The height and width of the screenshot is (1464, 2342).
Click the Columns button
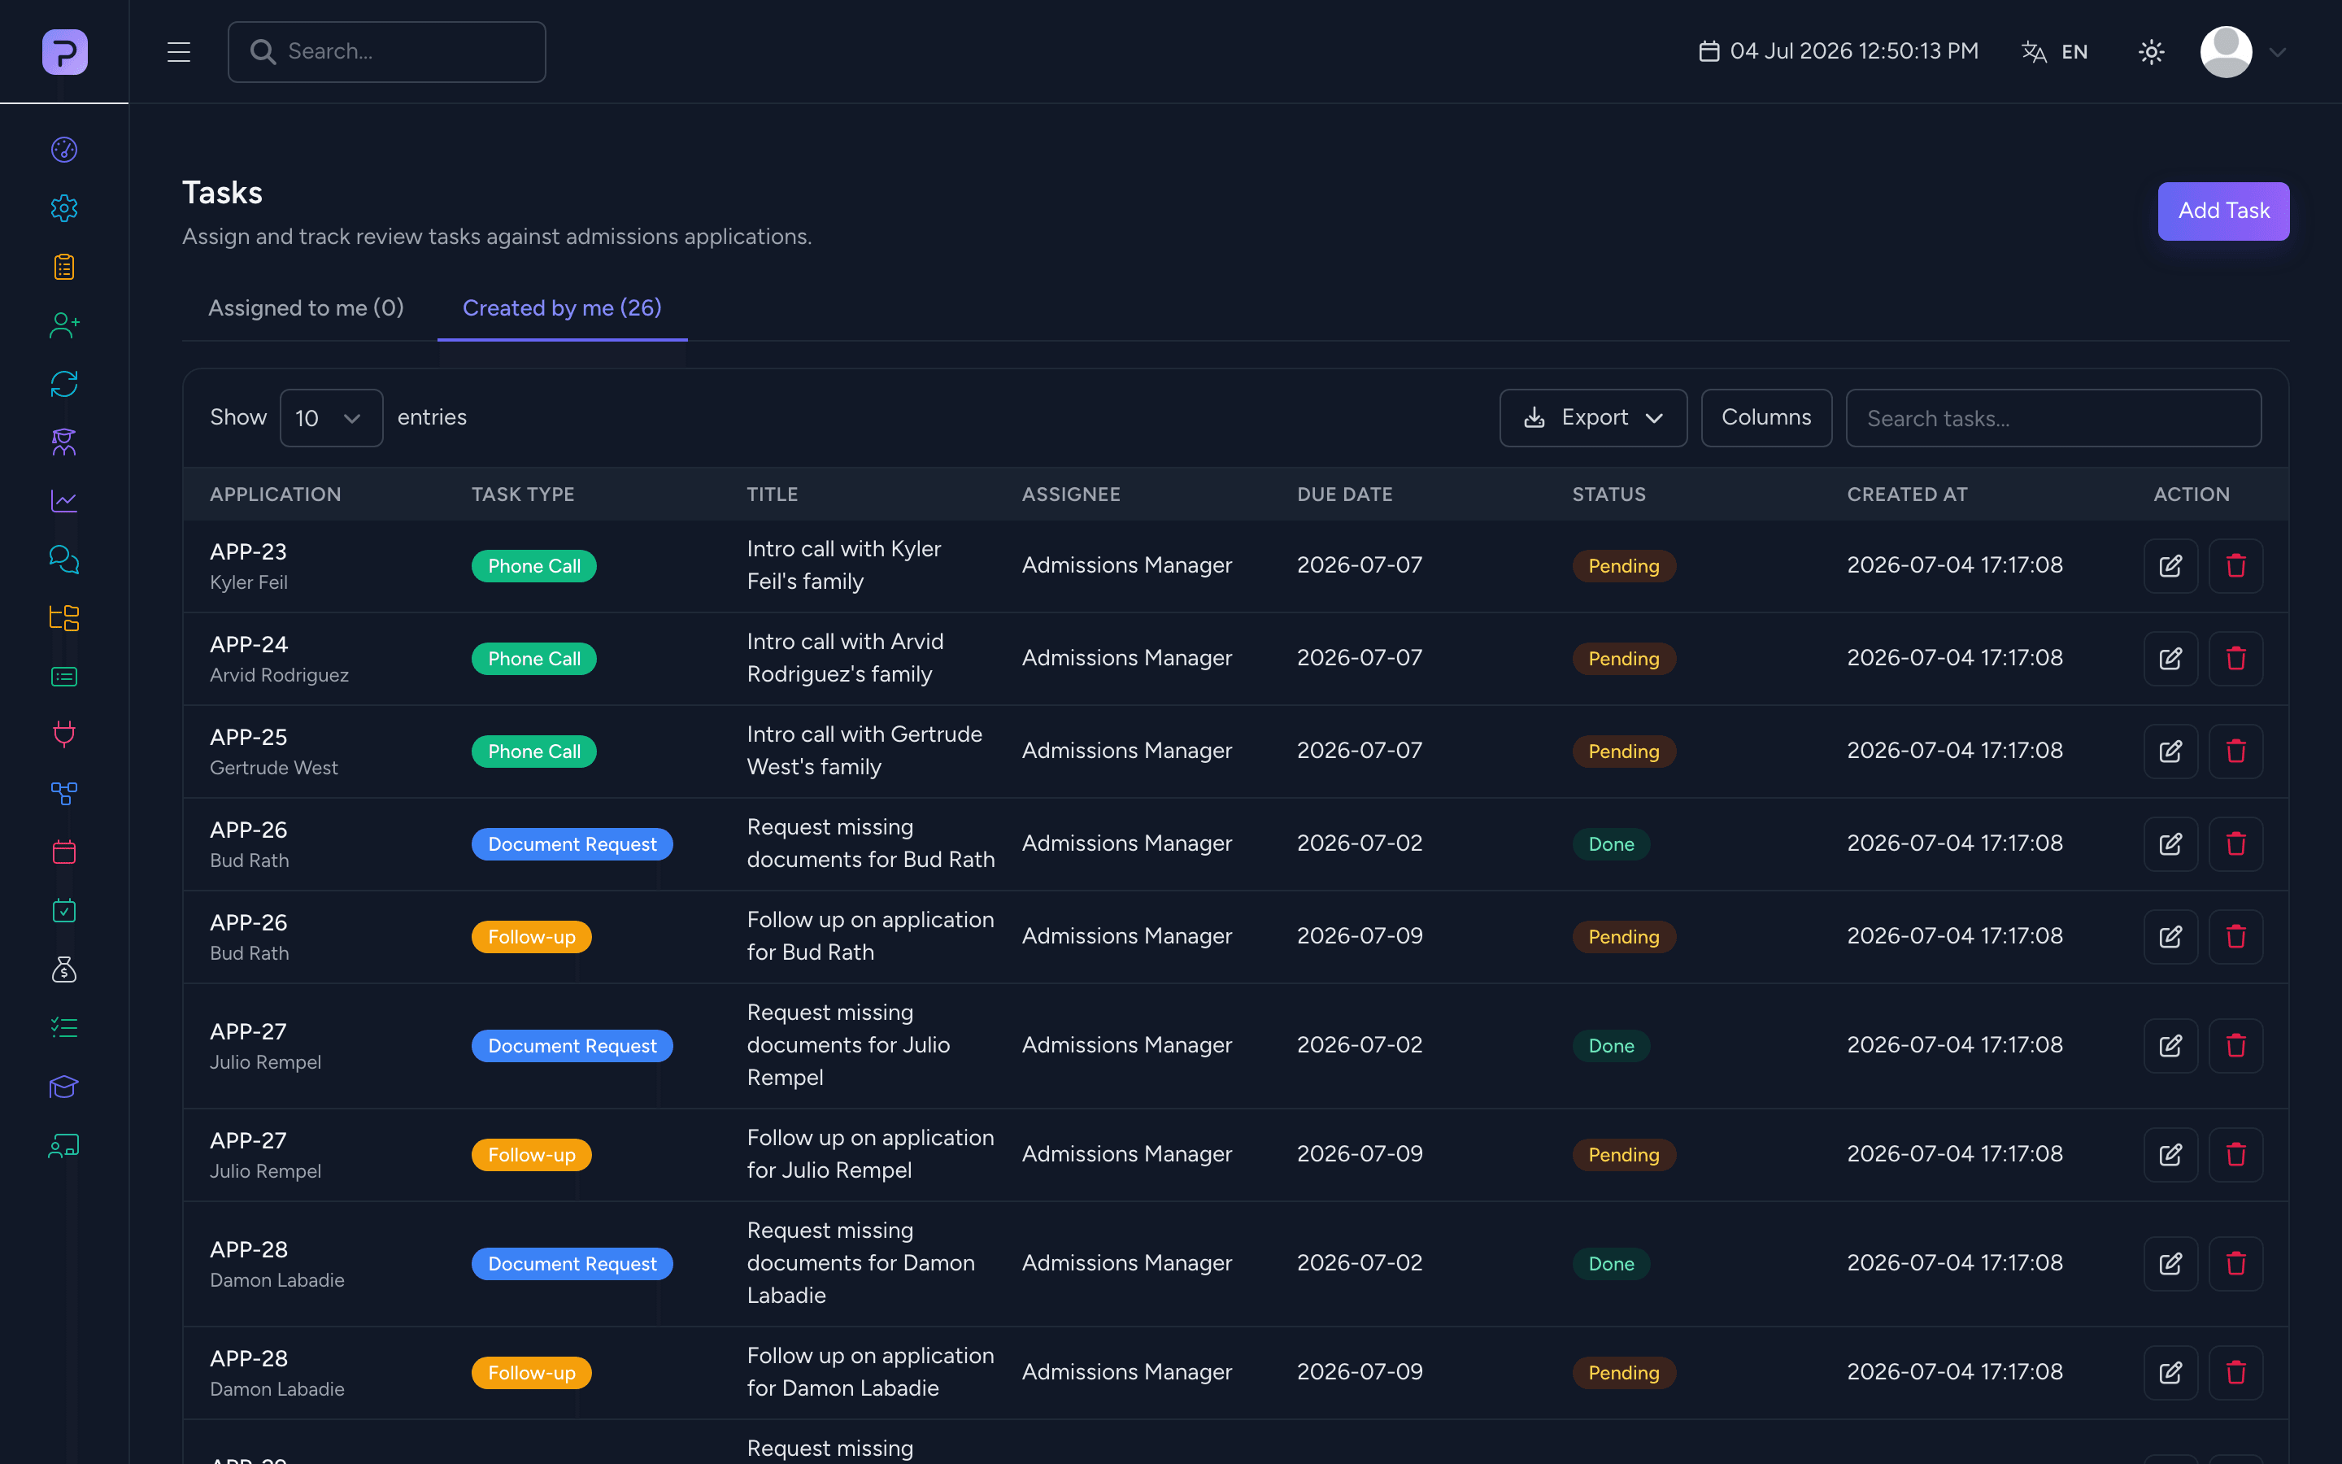1766,418
